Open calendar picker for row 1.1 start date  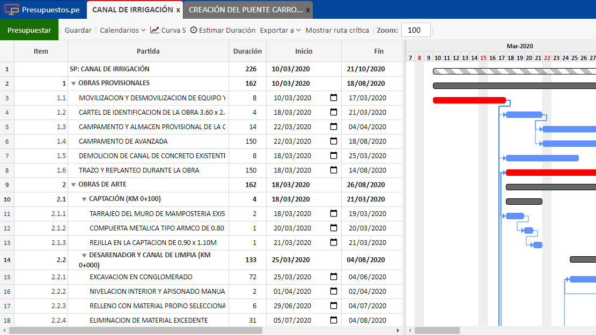point(333,98)
